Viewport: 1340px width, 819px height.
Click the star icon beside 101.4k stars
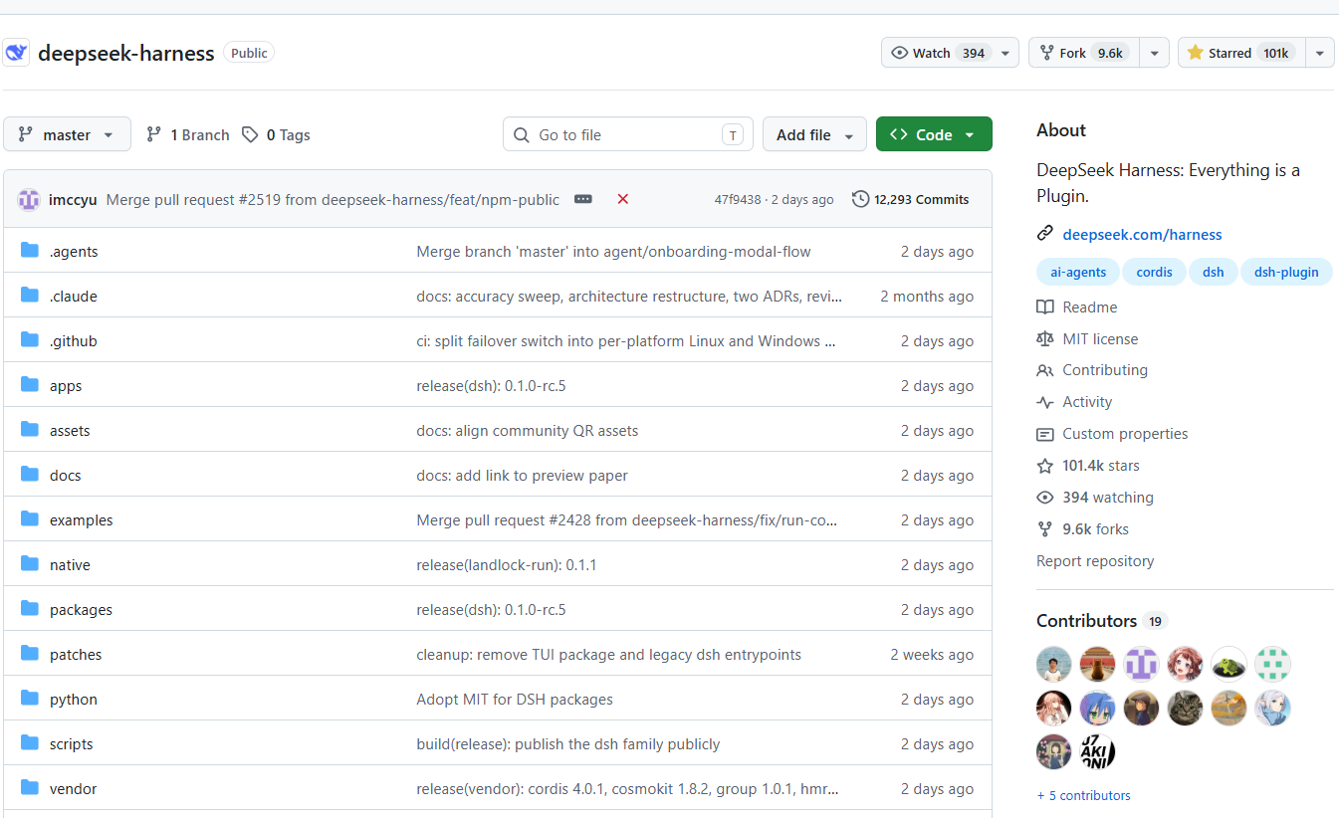1044,466
